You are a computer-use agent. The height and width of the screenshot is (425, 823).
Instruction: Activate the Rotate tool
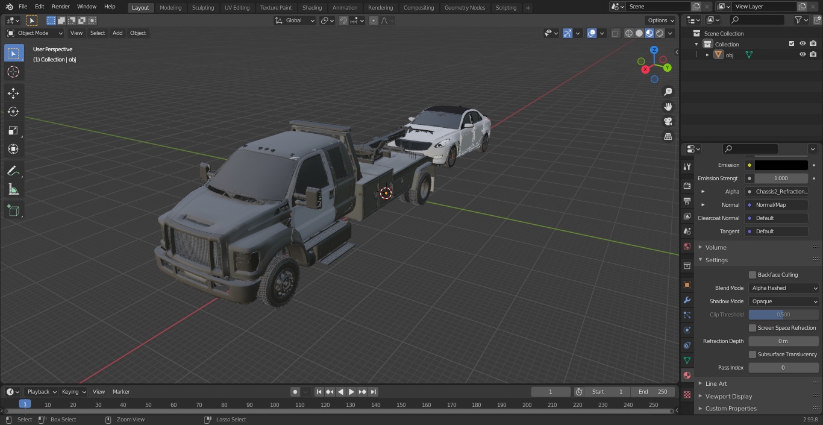click(13, 112)
